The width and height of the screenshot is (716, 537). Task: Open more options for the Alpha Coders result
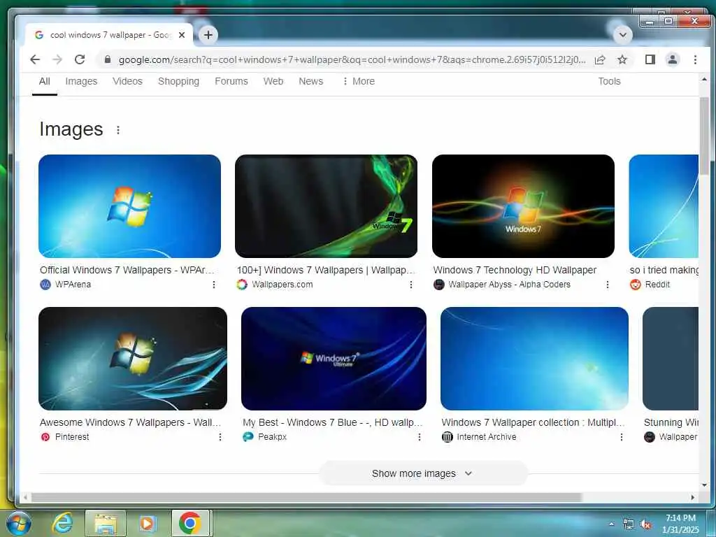tap(608, 285)
